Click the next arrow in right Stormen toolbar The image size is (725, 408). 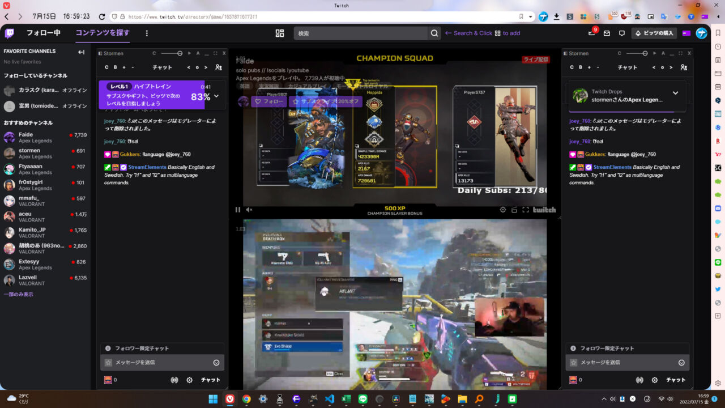[671, 67]
